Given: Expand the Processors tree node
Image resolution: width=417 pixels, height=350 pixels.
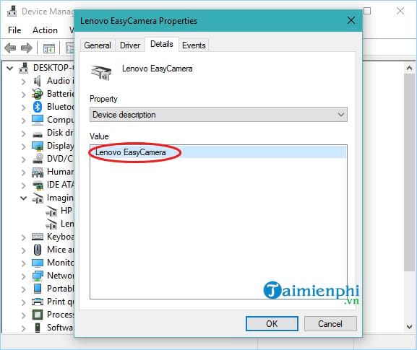Looking at the screenshot, I should coord(24,315).
